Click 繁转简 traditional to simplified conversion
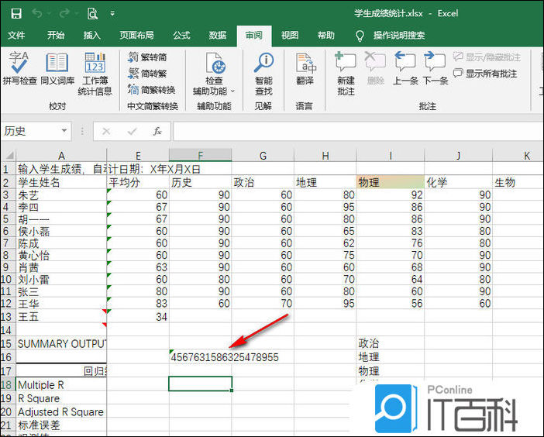 point(147,57)
